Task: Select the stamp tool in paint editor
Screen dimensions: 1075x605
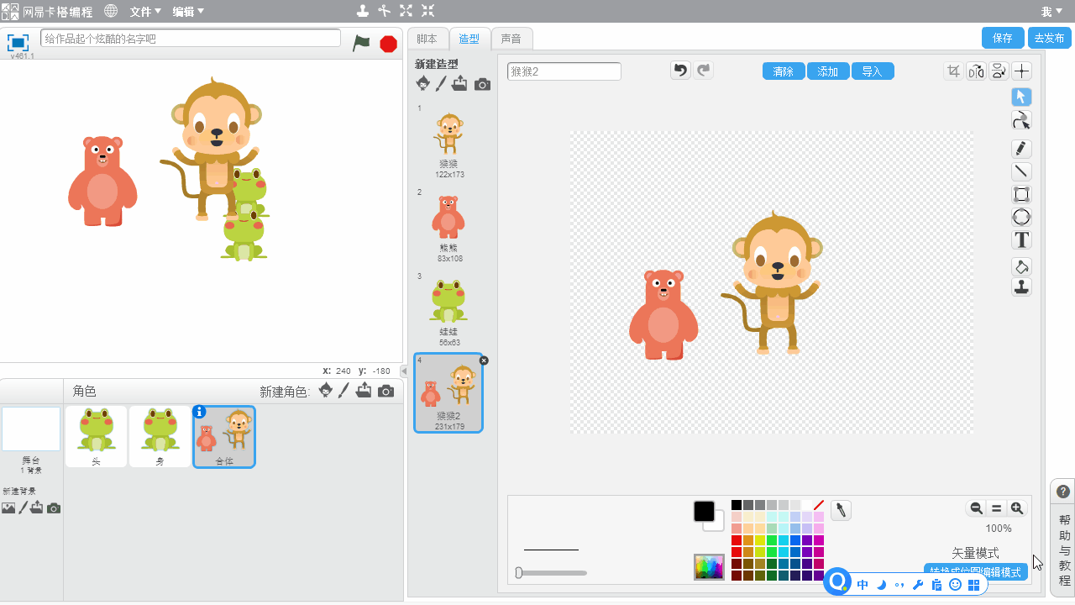Action: point(1021,287)
